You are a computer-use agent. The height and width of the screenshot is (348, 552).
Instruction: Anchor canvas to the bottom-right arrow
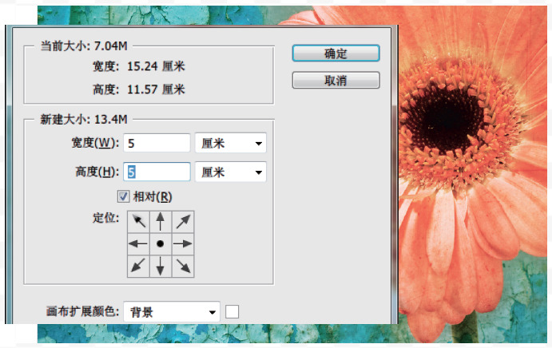point(183,266)
